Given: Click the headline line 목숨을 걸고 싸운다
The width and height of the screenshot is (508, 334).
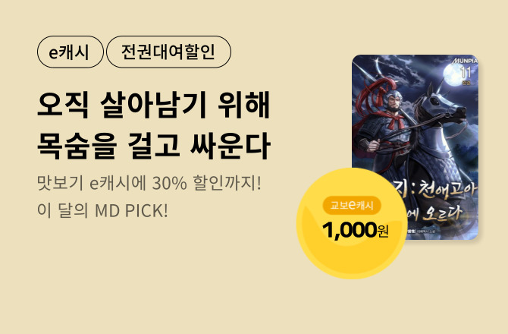Looking at the screenshot, I should (x=154, y=146).
